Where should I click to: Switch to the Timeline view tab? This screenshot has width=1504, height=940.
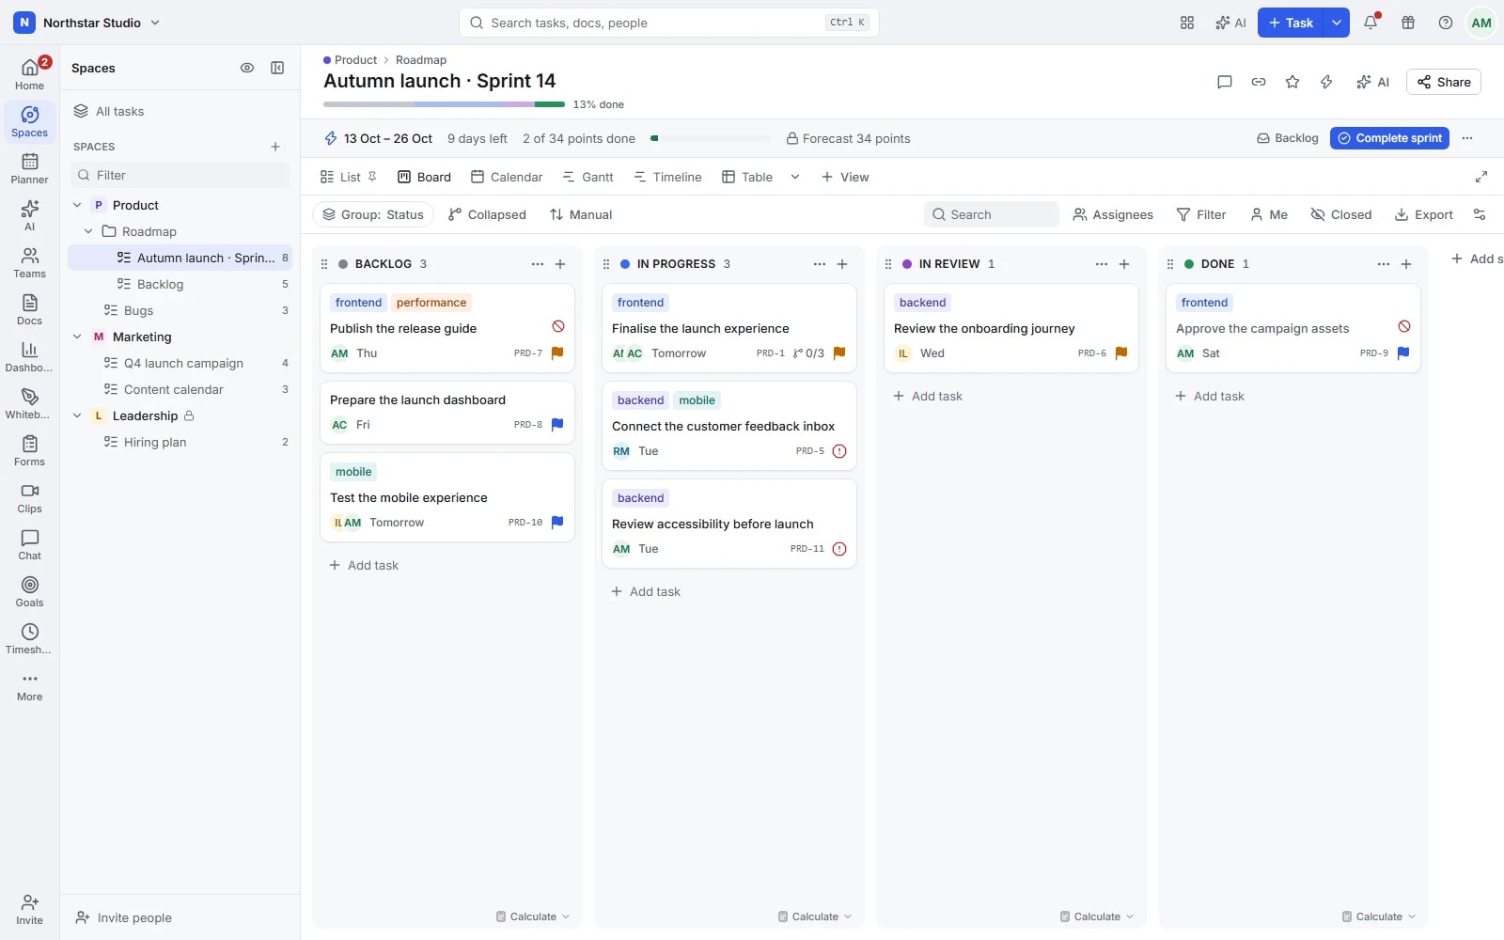[x=667, y=177]
